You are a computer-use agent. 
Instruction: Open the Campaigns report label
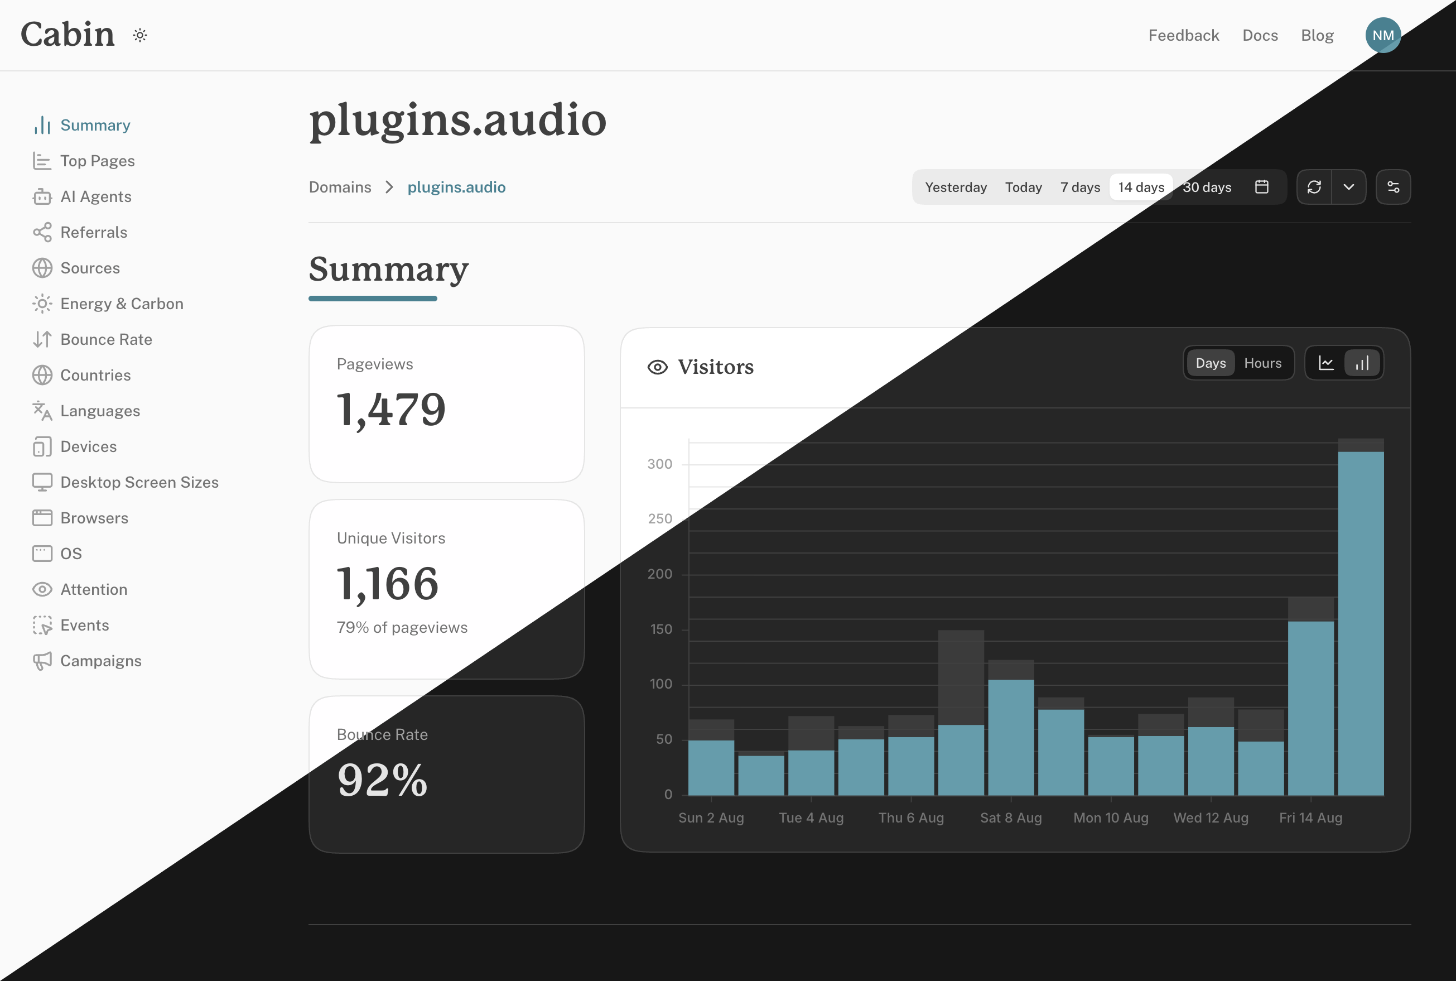point(101,661)
